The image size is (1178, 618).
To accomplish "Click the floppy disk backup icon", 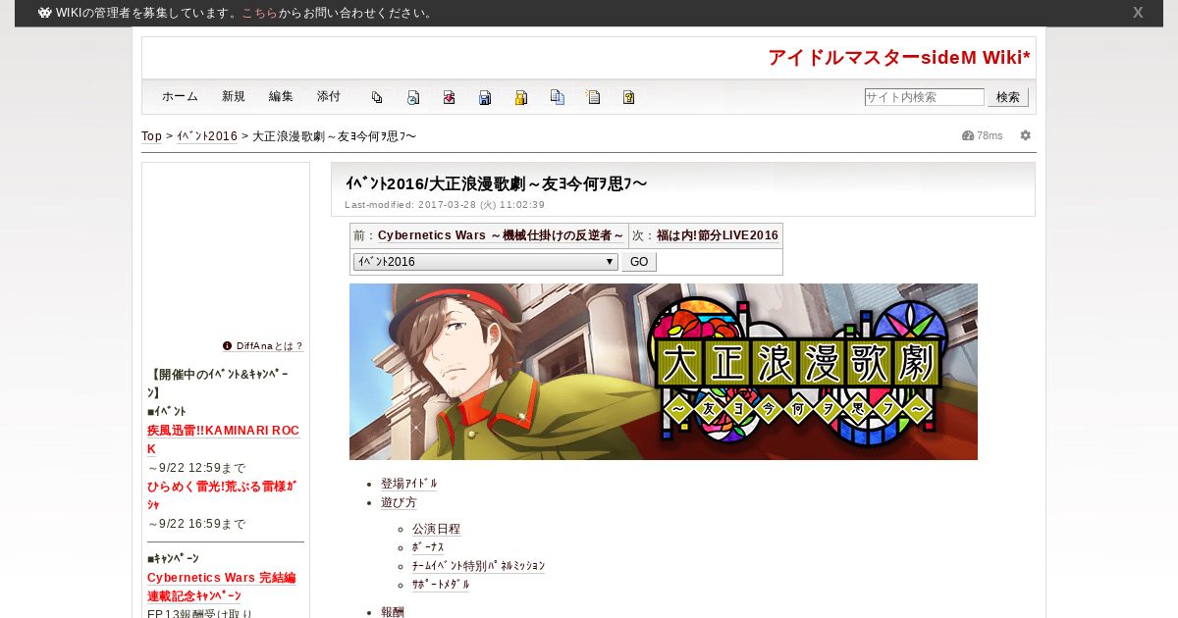I will [485, 97].
